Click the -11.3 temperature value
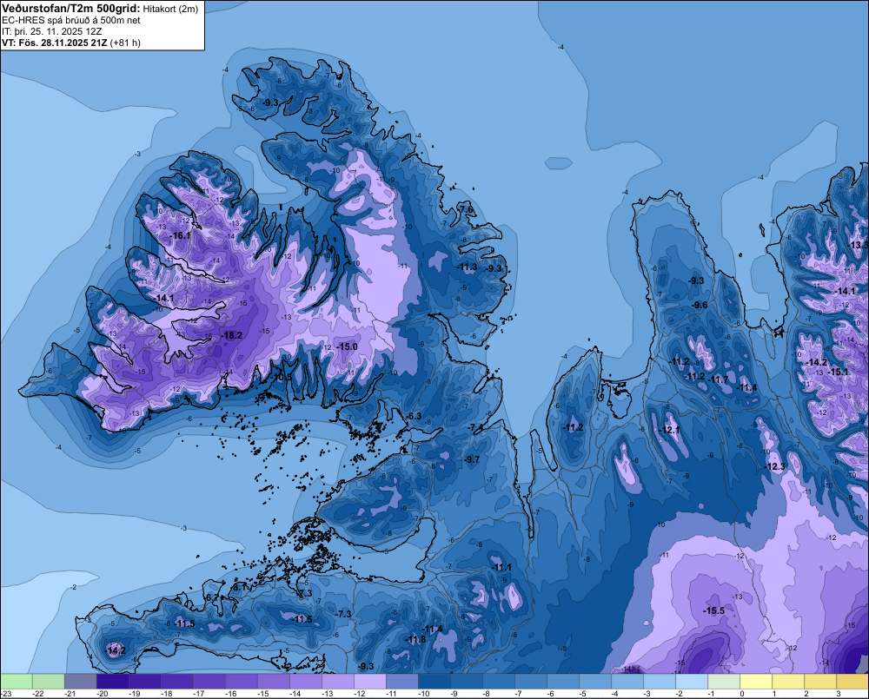The image size is (869, 699). (467, 267)
